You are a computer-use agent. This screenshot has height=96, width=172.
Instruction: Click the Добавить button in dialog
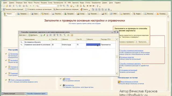[33, 35]
